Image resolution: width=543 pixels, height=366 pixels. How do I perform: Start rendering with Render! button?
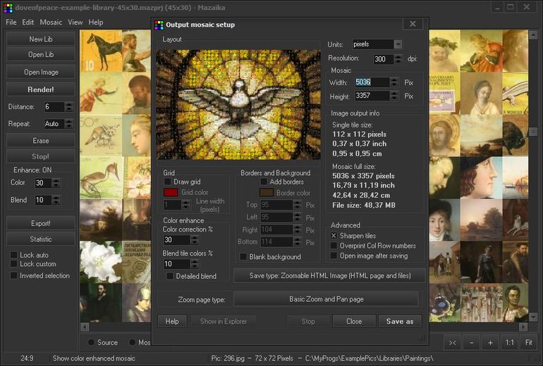coord(41,89)
